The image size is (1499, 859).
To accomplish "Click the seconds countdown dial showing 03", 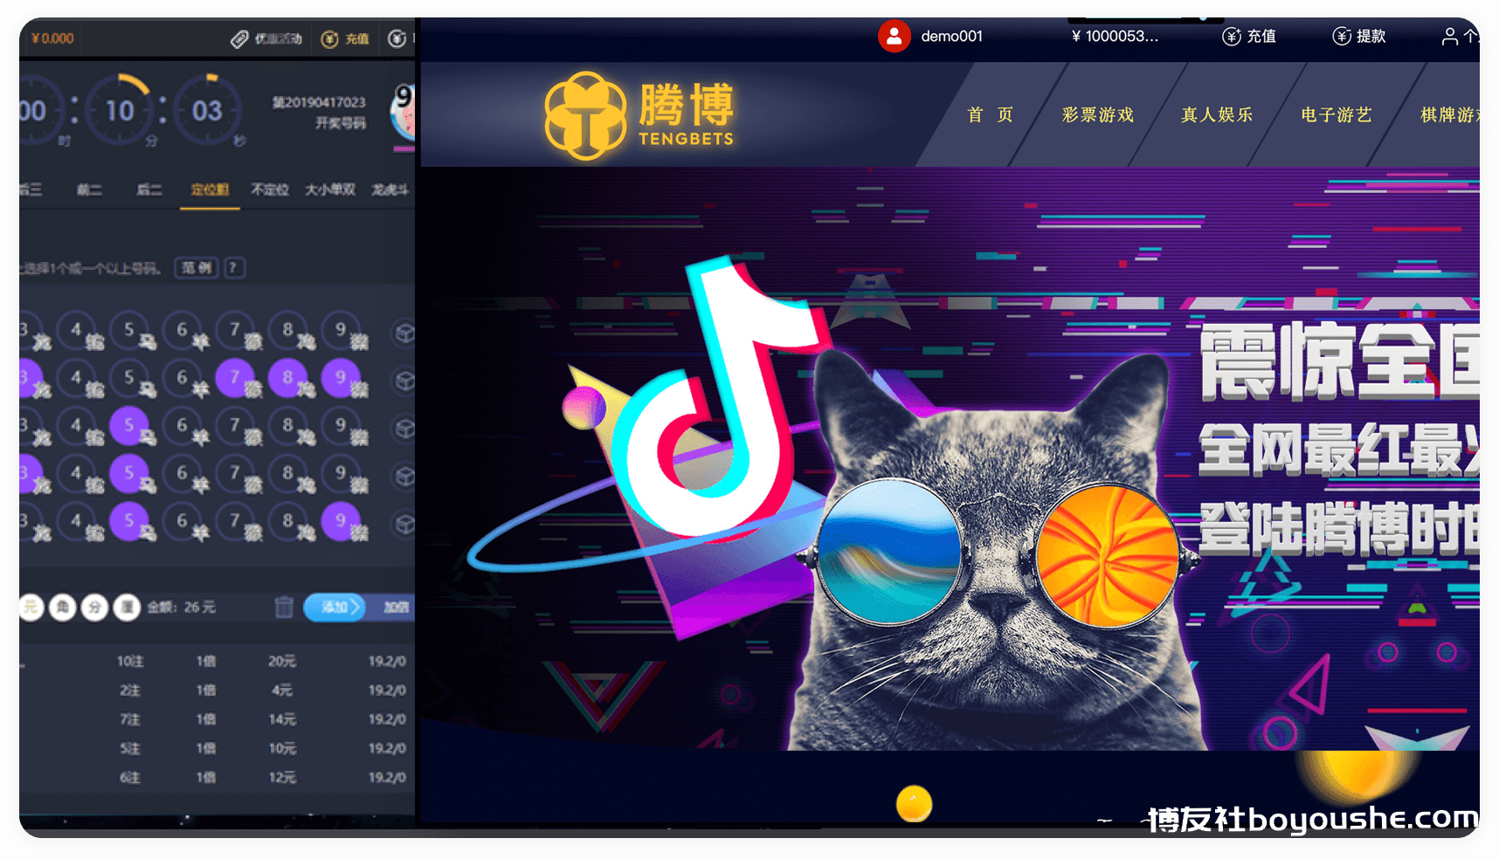I will point(207,110).
